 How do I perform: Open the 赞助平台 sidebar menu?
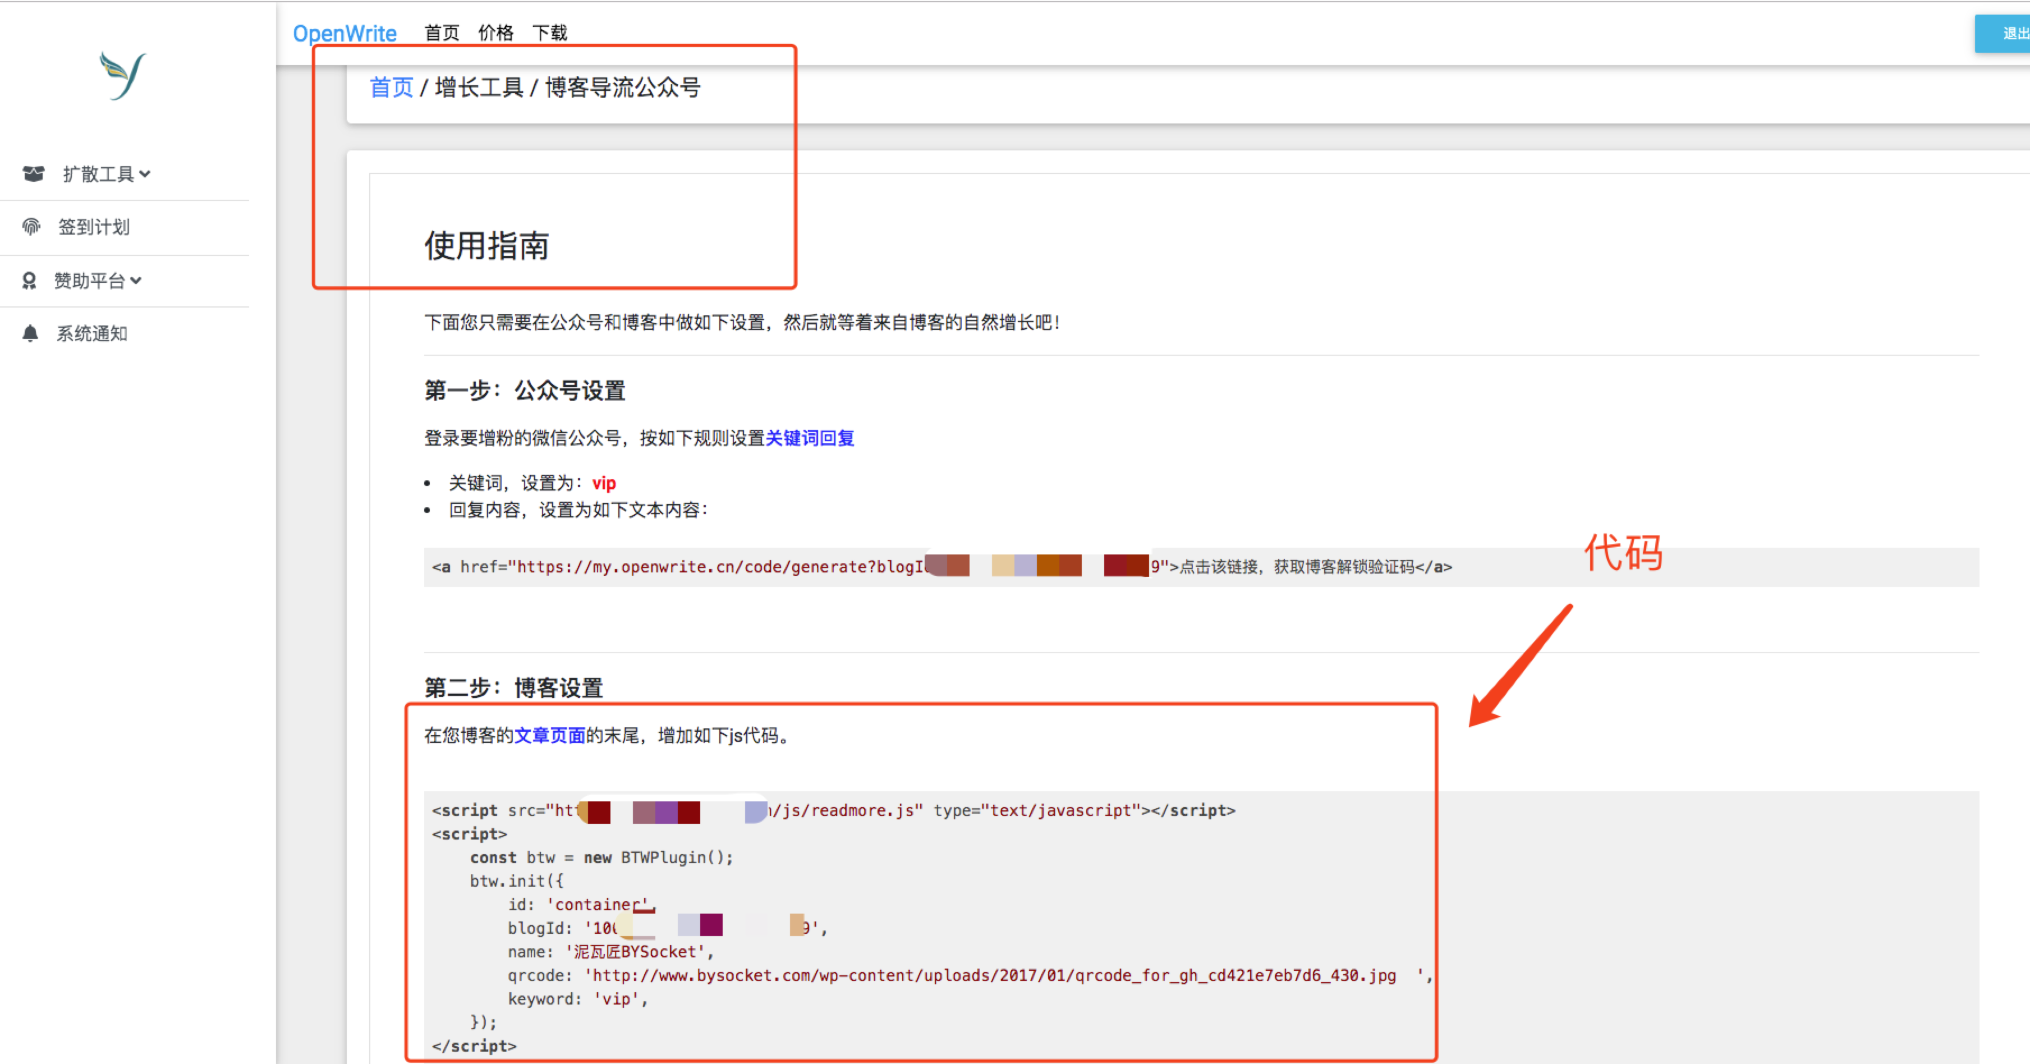[89, 281]
